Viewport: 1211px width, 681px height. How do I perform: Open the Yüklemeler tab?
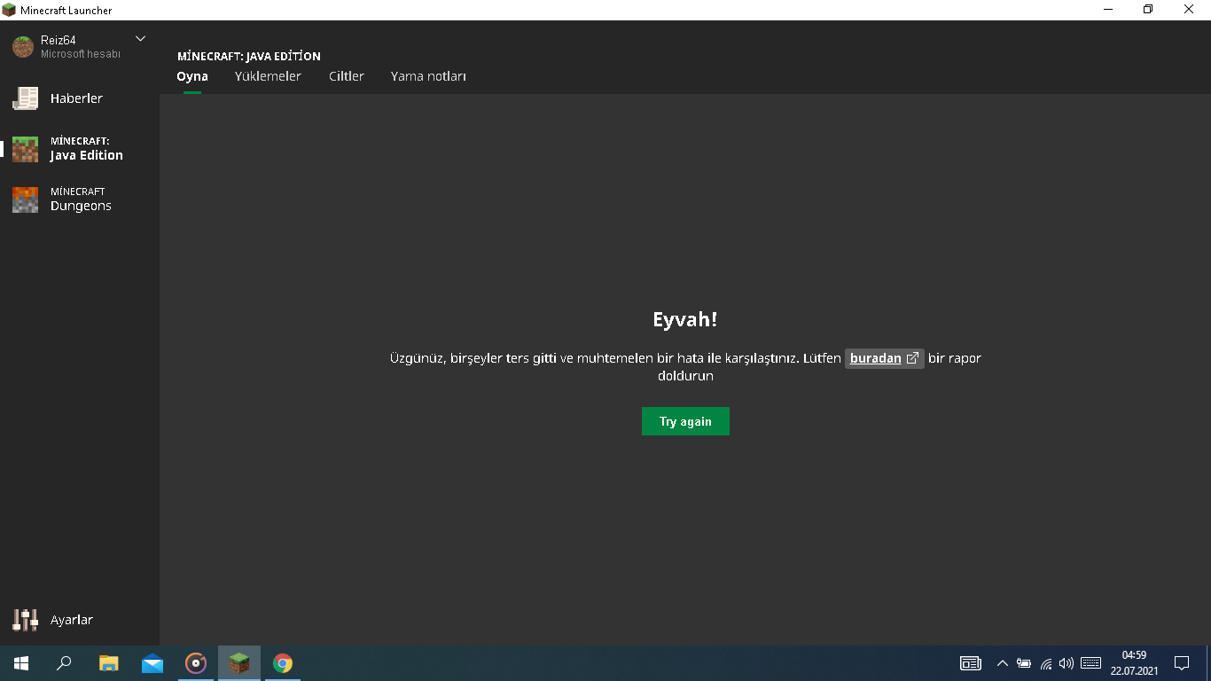[268, 76]
